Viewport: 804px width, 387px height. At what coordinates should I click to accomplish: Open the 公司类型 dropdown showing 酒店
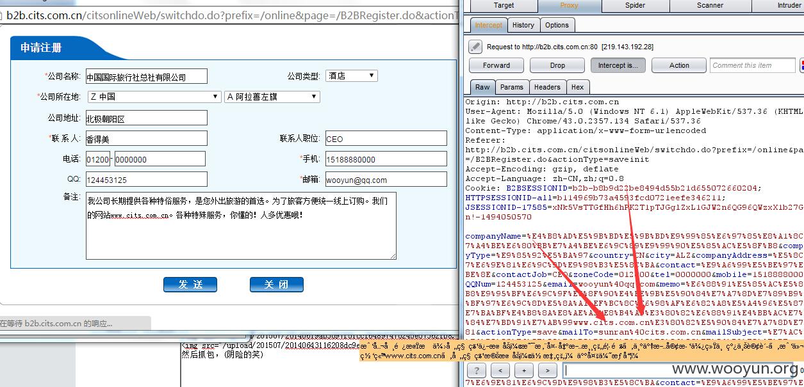tap(351, 75)
